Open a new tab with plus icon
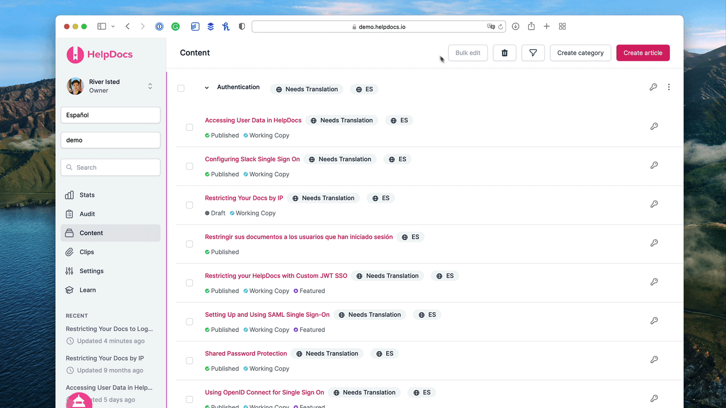This screenshot has height=408, width=726. point(547,26)
